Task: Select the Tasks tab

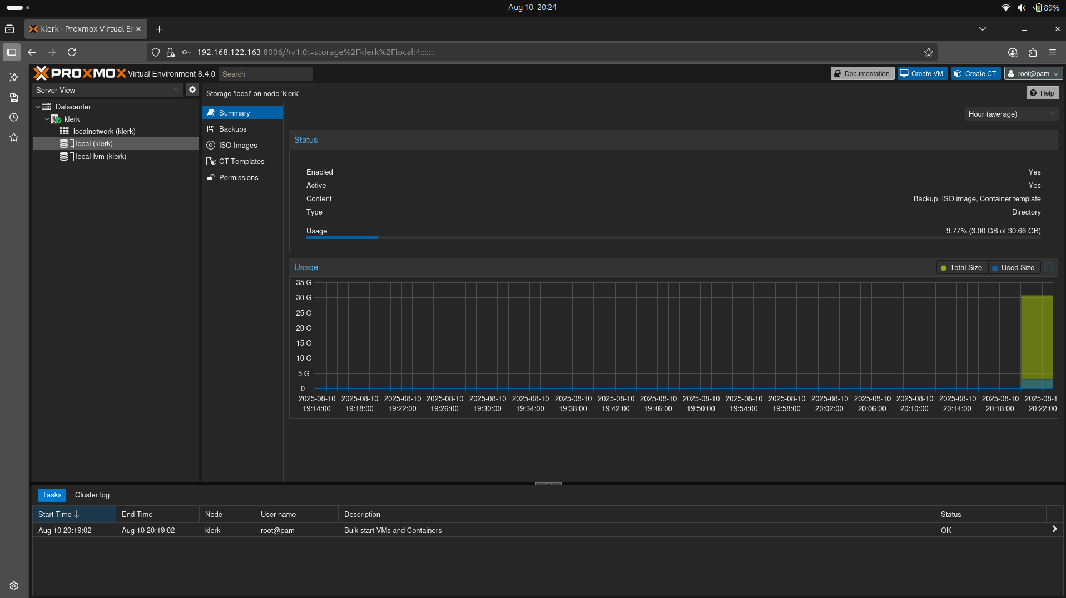Action: pos(52,495)
